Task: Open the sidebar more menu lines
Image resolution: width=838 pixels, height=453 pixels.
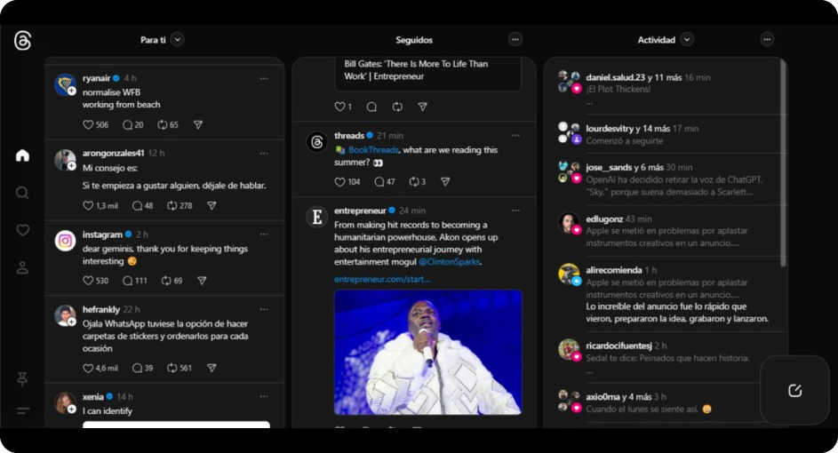Action: 22,410
